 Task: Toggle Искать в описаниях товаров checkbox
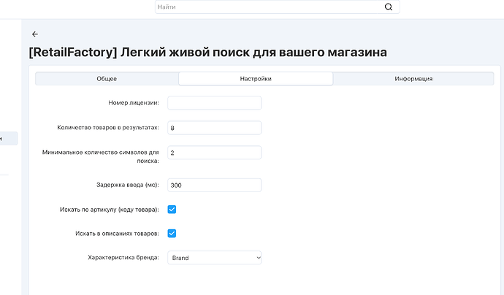[172, 234]
